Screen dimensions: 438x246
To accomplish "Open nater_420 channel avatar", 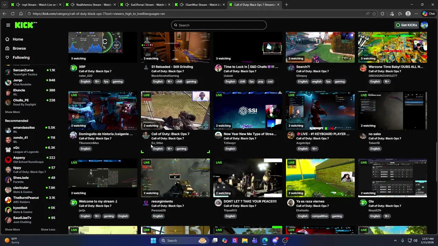I will coord(73,68).
